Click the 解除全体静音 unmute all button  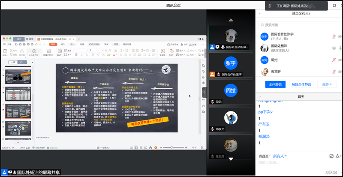301,84
